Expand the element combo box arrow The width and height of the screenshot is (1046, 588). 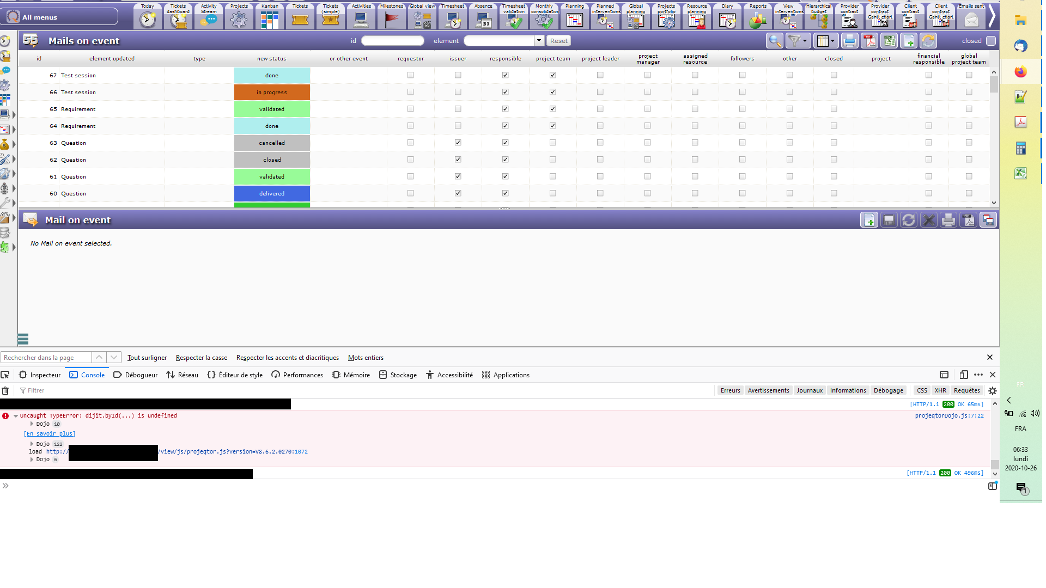539,41
